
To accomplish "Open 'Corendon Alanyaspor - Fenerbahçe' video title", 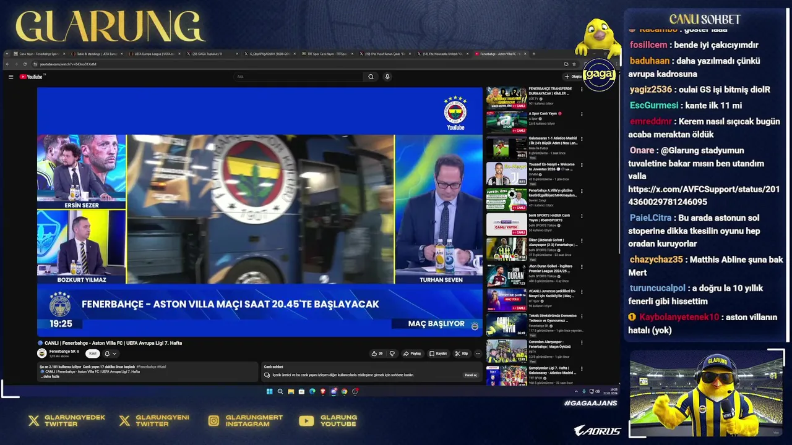I will 550,344.
